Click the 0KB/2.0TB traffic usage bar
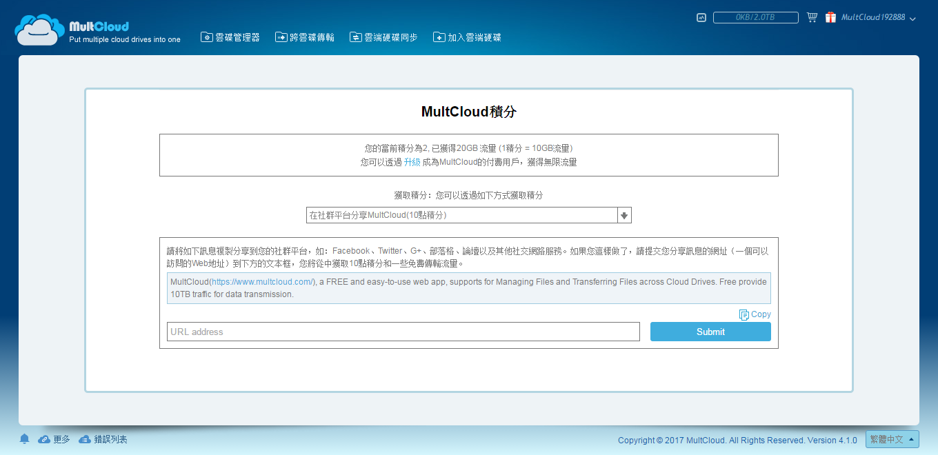Screen dimensions: 938x455 coord(756,17)
